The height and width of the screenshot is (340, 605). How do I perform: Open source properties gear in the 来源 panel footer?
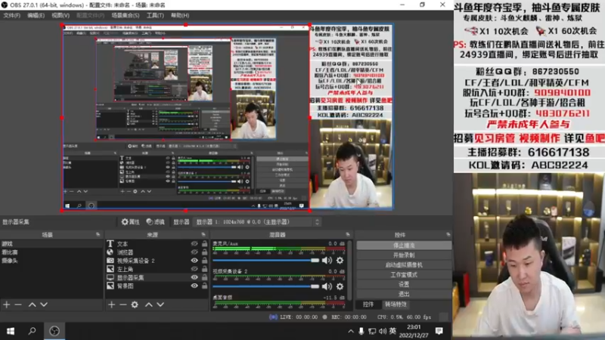click(135, 304)
